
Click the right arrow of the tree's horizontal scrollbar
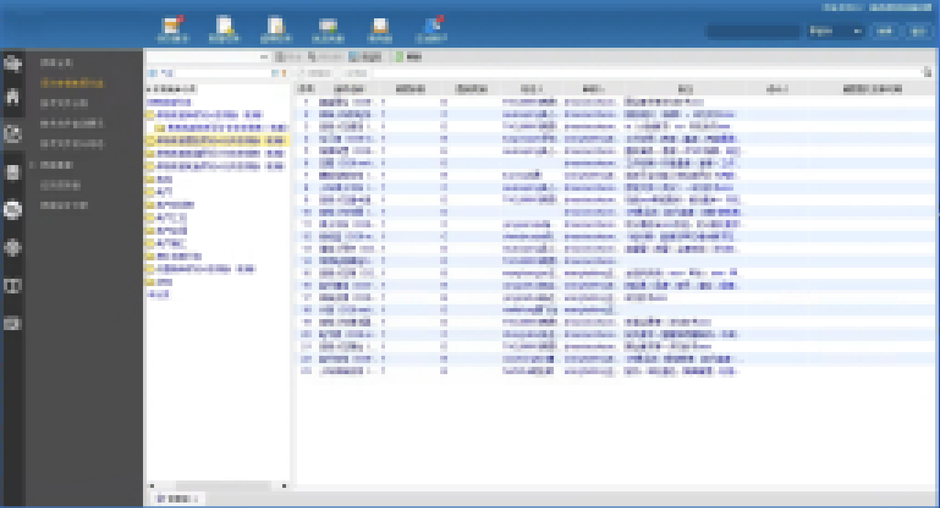[284, 486]
